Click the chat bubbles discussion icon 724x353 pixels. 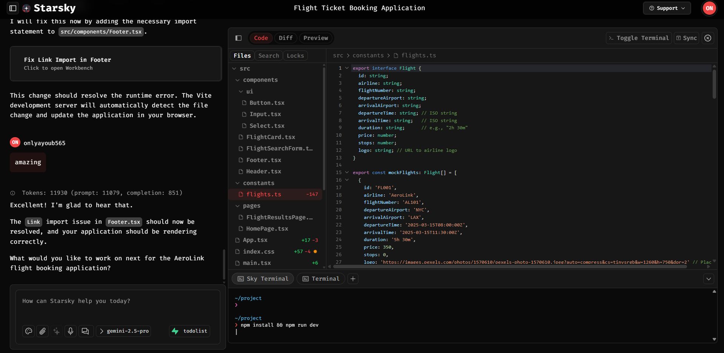(85, 331)
